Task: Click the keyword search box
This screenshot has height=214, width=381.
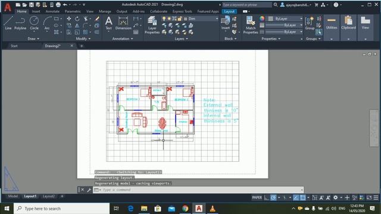Action: pos(246,5)
